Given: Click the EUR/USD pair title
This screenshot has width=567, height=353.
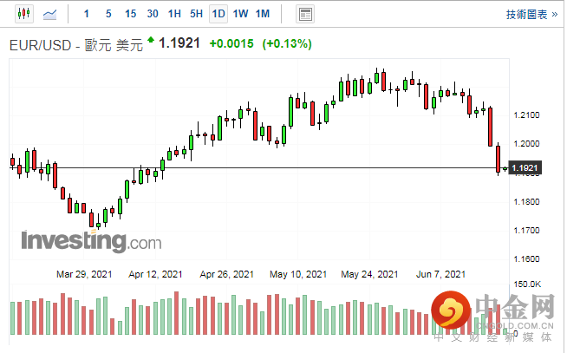Looking at the screenshot, I should [x=76, y=46].
